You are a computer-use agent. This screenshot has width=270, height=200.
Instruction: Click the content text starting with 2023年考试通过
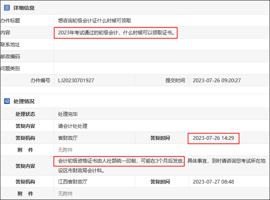click(116, 33)
